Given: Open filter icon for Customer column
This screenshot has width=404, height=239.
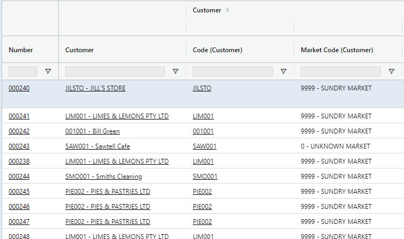Looking at the screenshot, I should pos(175,72).
